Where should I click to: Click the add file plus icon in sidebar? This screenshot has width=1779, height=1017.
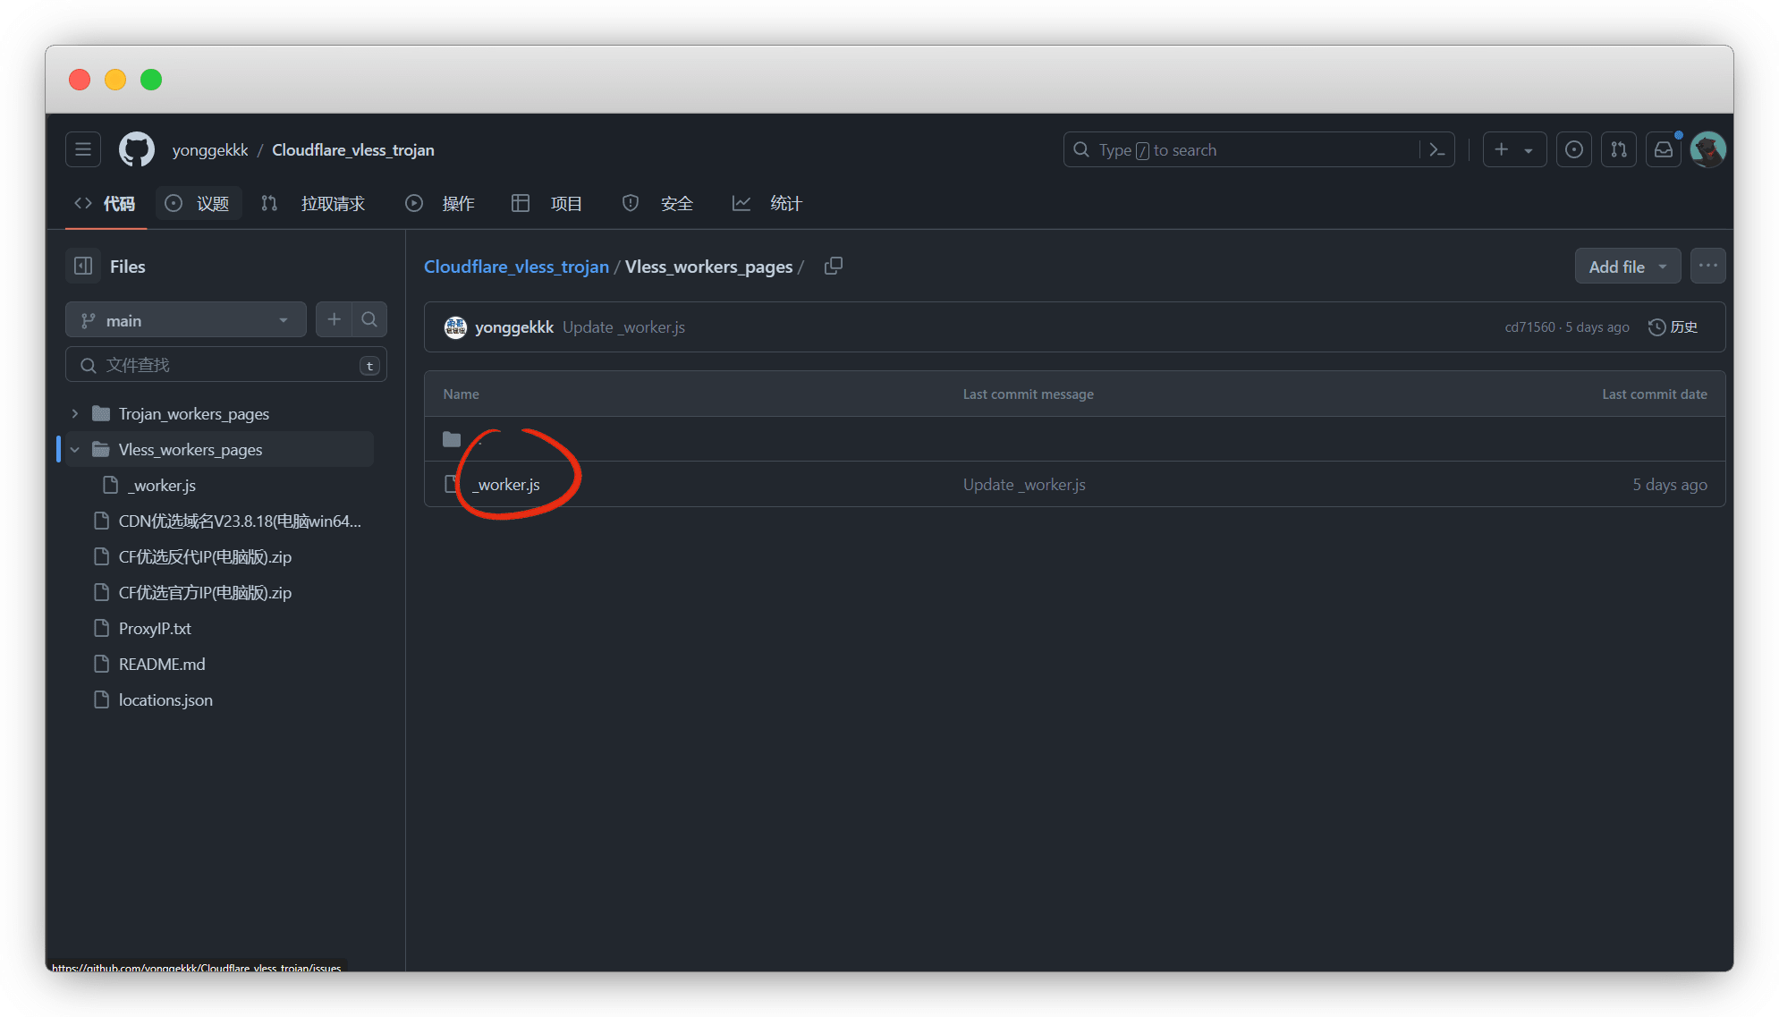(x=334, y=319)
